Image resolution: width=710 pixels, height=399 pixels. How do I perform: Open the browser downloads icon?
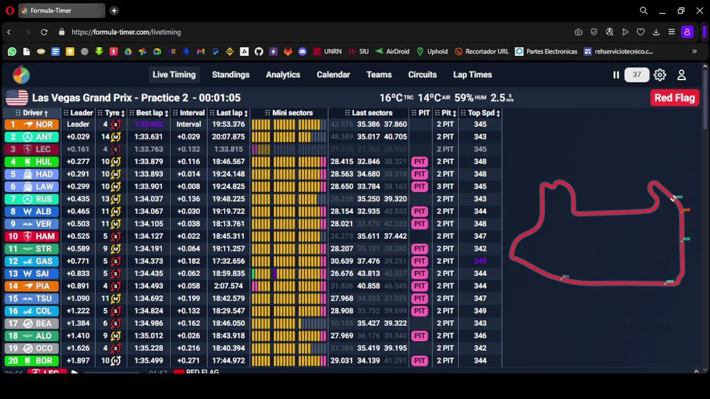pyautogui.click(x=656, y=32)
